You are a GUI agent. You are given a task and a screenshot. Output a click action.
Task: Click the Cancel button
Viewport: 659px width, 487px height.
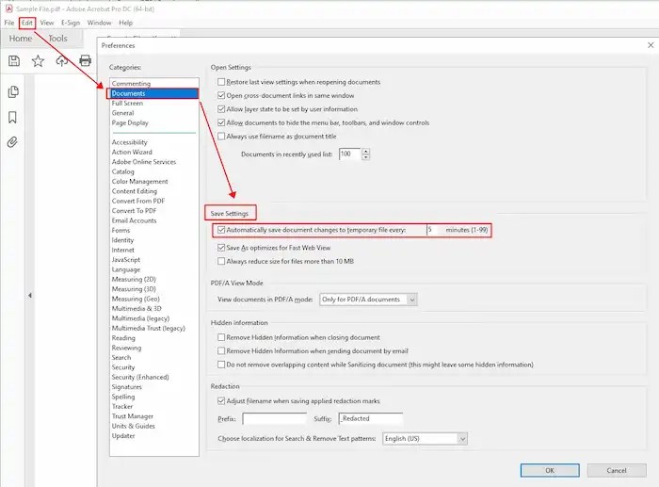pyautogui.click(x=617, y=471)
